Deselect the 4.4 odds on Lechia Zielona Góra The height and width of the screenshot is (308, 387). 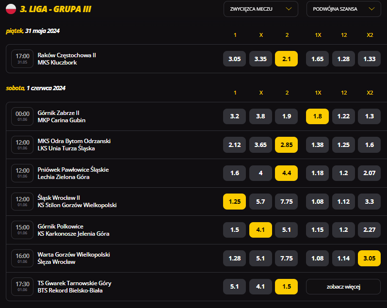[286, 173]
